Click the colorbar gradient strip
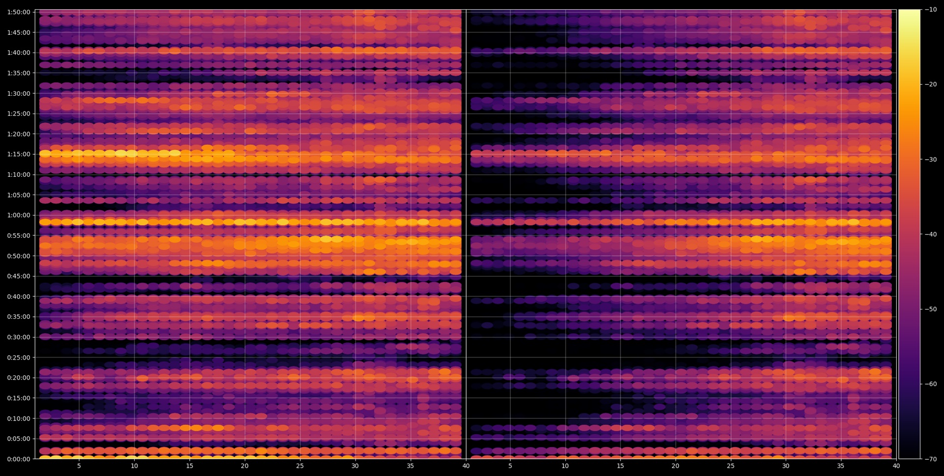Viewport: 944px width, 476px height. (910, 234)
